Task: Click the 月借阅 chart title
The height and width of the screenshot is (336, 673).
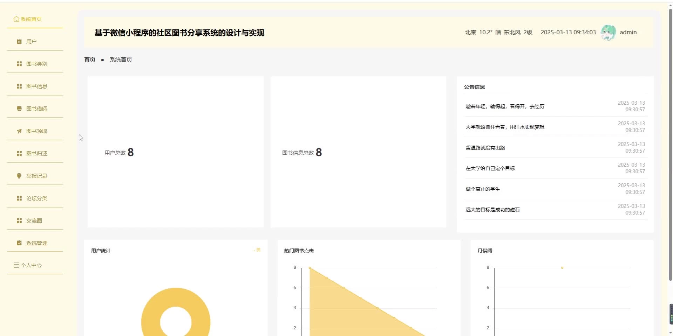Action: coord(485,251)
